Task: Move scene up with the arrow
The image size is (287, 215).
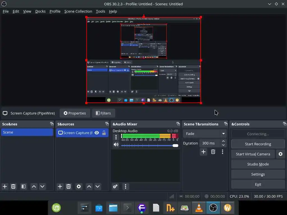Action: coord(34,186)
